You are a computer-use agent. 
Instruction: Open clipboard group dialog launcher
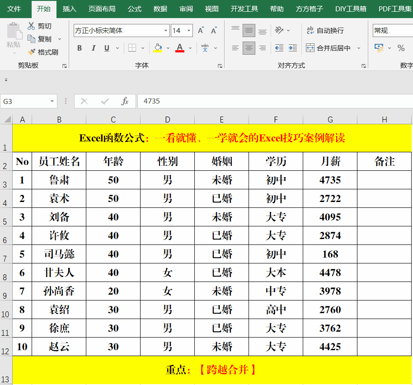point(65,66)
